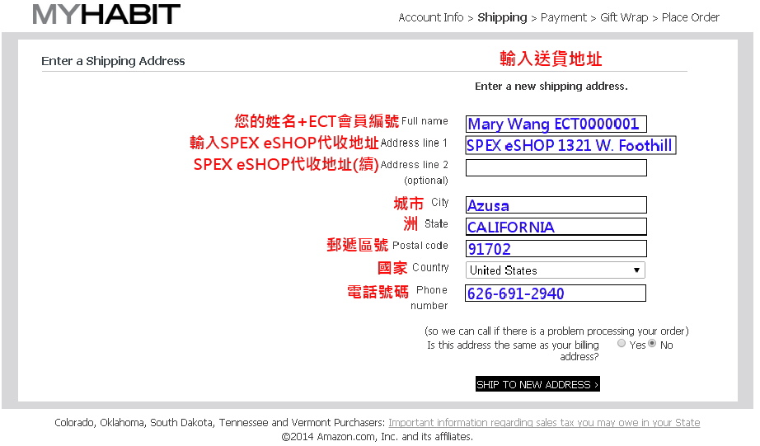The width and height of the screenshot is (760, 446).
Task: Click the red 國家 annotation
Action: click(x=392, y=268)
